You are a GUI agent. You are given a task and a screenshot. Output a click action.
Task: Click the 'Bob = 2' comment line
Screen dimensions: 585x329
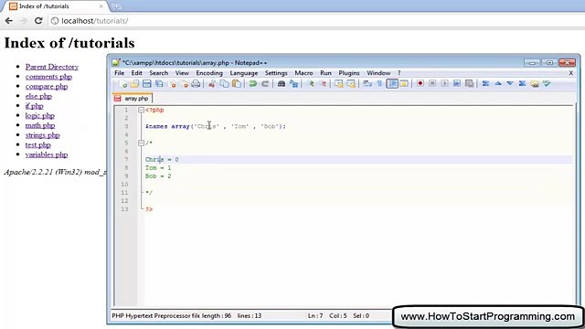[x=158, y=176]
